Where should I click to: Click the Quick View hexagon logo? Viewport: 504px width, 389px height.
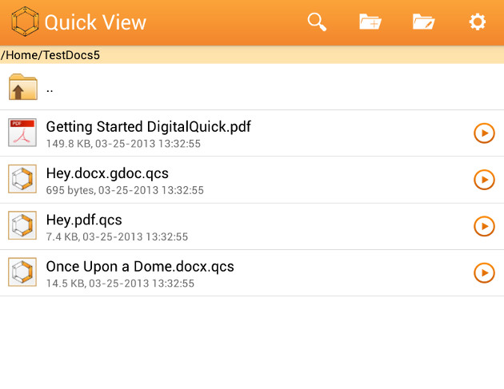coord(25,22)
